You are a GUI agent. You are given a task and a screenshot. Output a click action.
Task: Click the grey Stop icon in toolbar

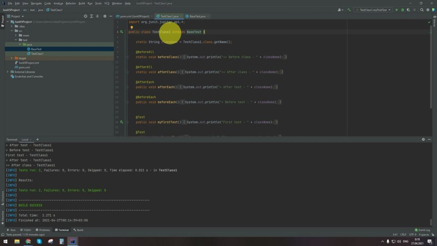tap(414, 10)
